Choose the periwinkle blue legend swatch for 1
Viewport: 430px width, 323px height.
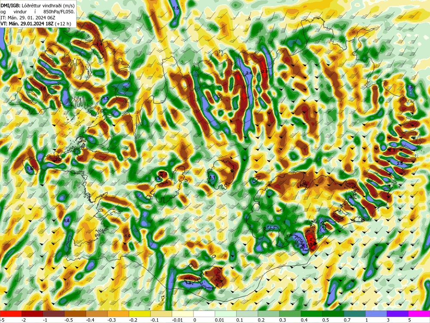(376, 314)
